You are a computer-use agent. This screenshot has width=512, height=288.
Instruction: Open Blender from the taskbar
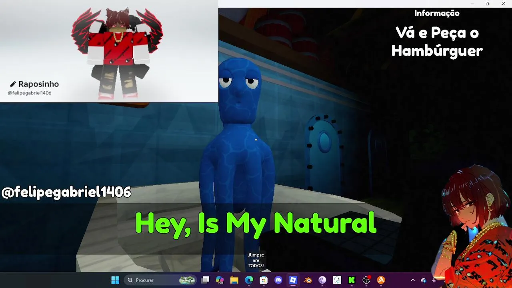click(x=308, y=280)
